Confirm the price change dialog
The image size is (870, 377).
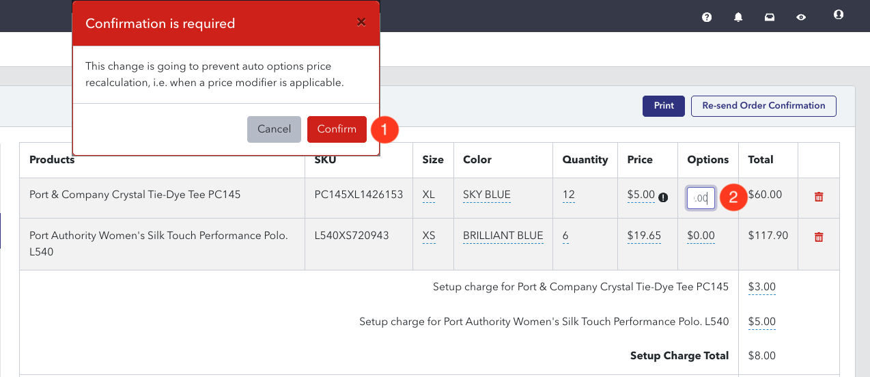pos(337,129)
